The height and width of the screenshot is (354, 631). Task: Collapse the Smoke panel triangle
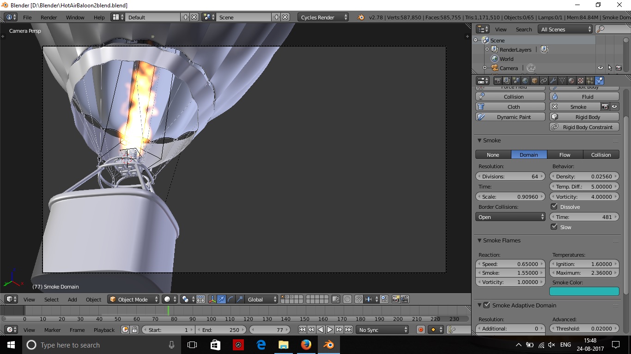(479, 141)
